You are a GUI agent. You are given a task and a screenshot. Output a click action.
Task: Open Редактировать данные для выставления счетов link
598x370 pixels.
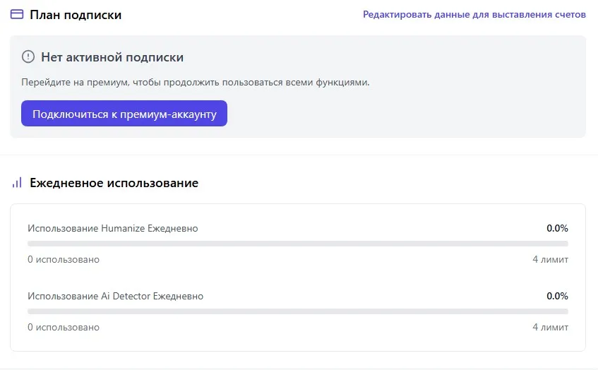pos(474,15)
